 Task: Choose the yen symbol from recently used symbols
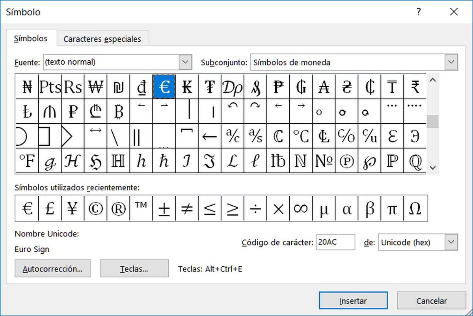coord(72,208)
